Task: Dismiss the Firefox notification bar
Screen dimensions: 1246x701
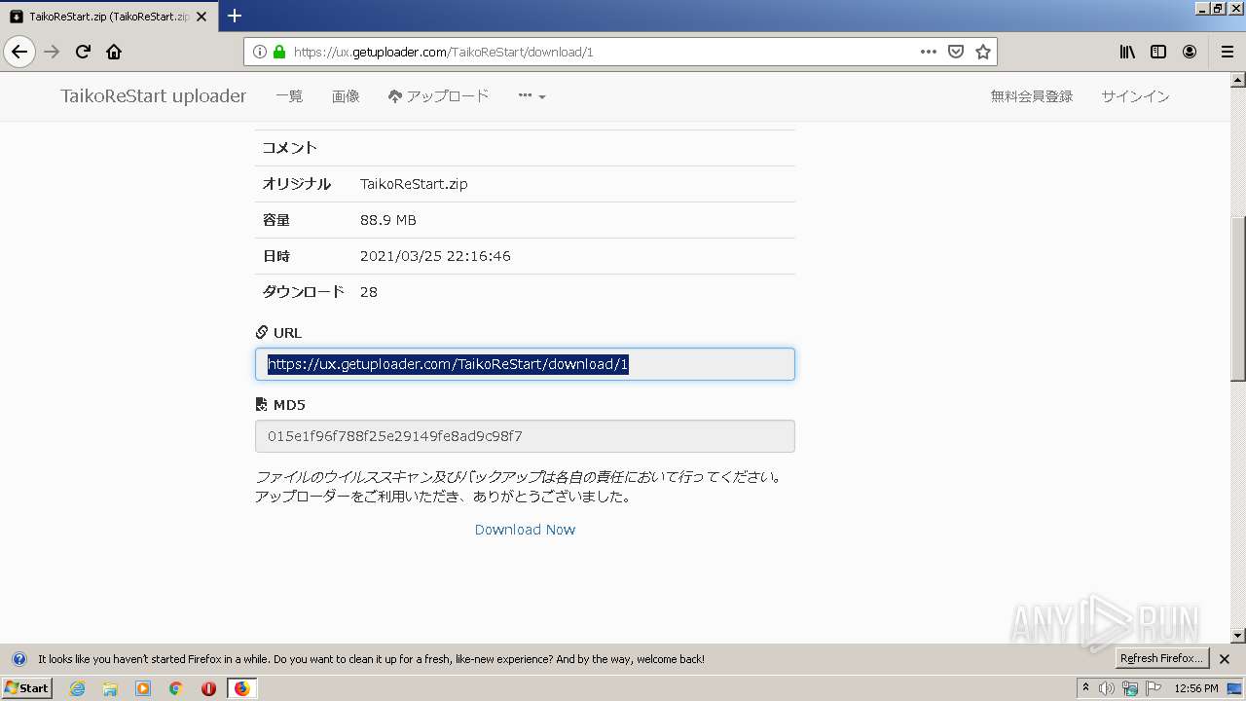Action: (1225, 659)
